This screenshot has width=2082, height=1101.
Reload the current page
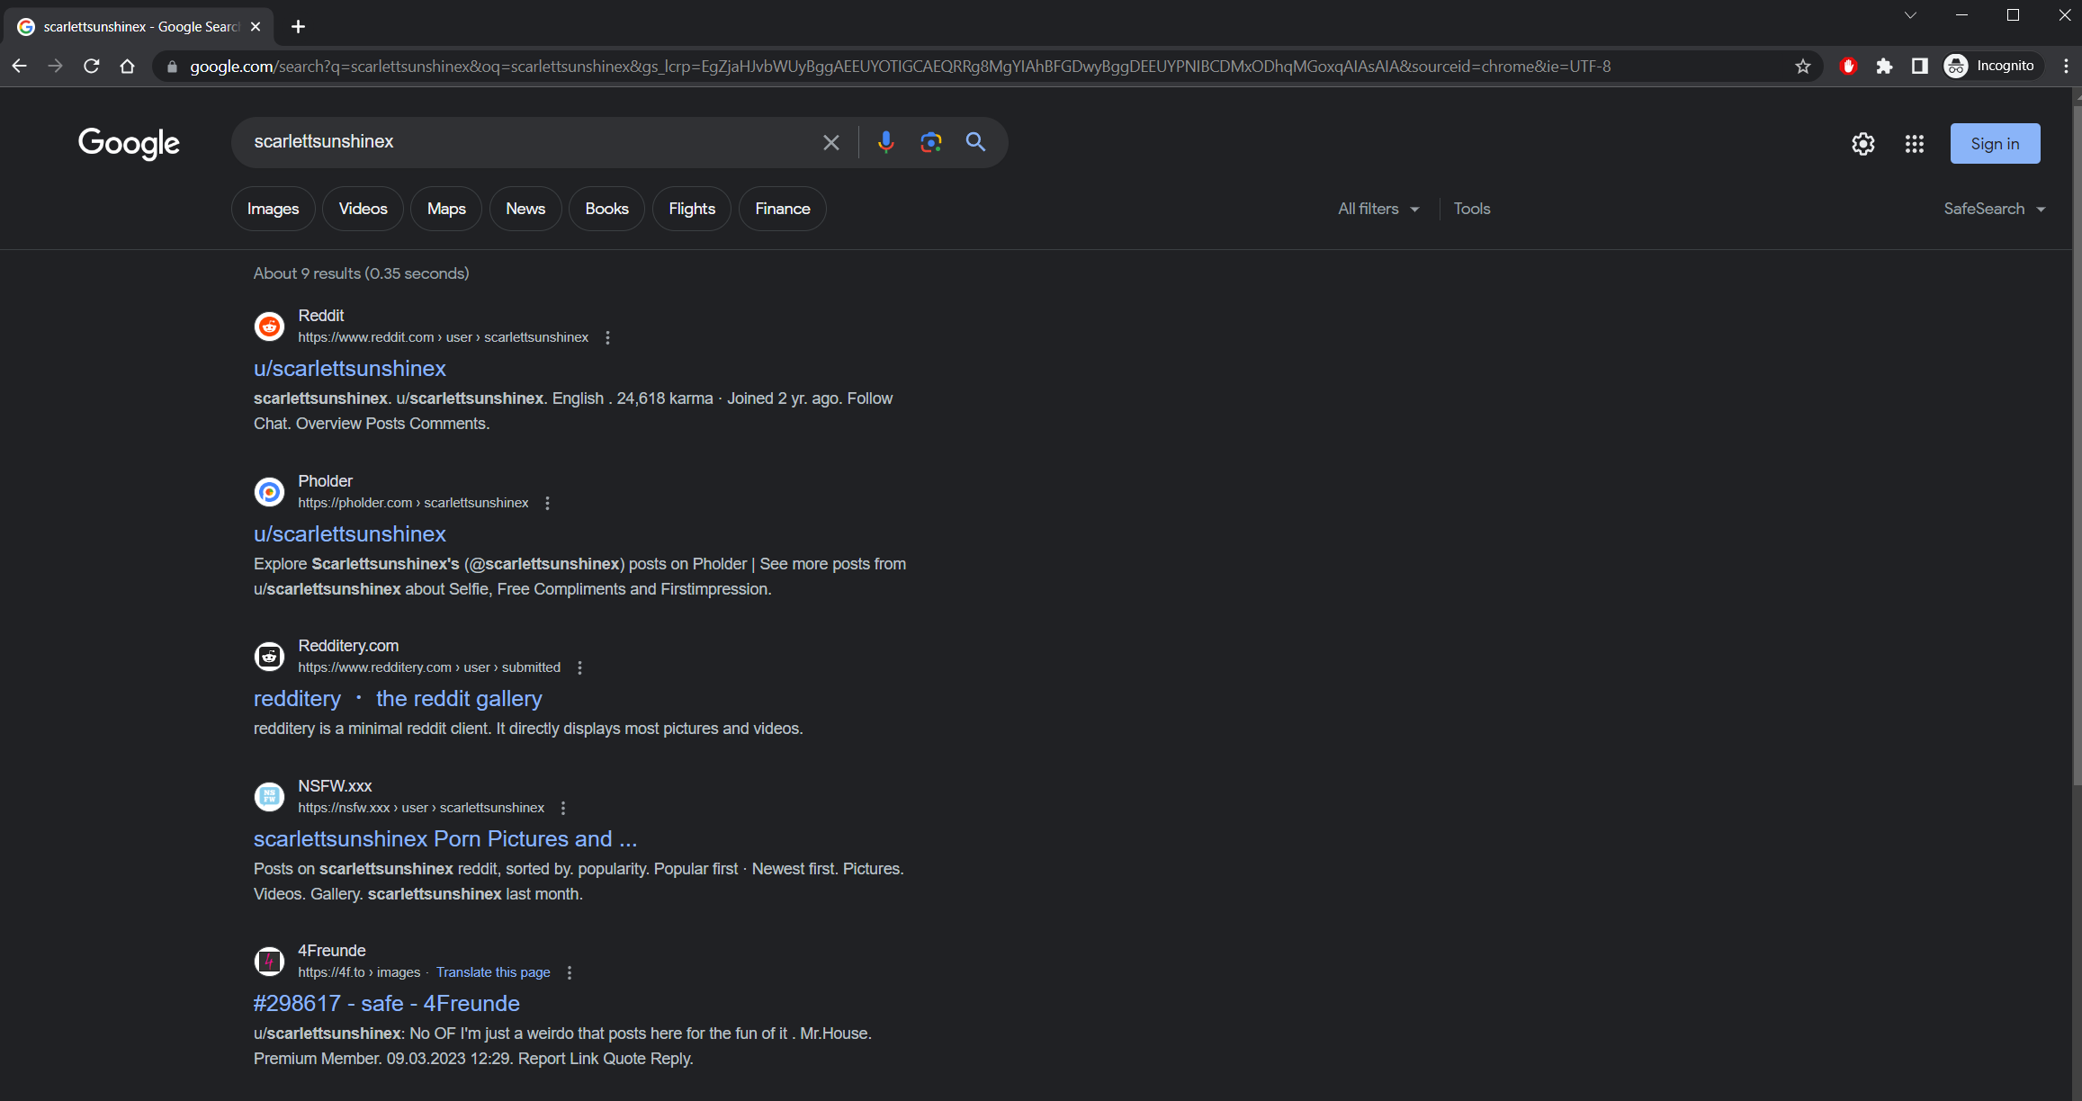pyautogui.click(x=91, y=67)
